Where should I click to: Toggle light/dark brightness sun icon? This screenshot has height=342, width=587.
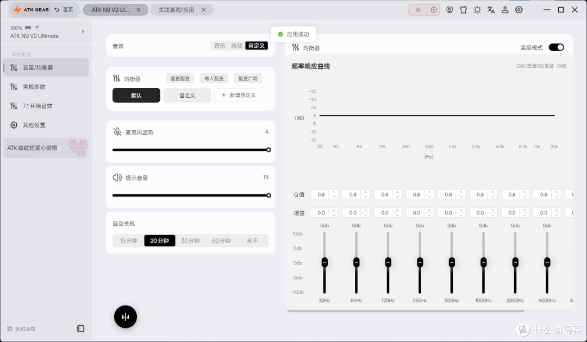[477, 10]
